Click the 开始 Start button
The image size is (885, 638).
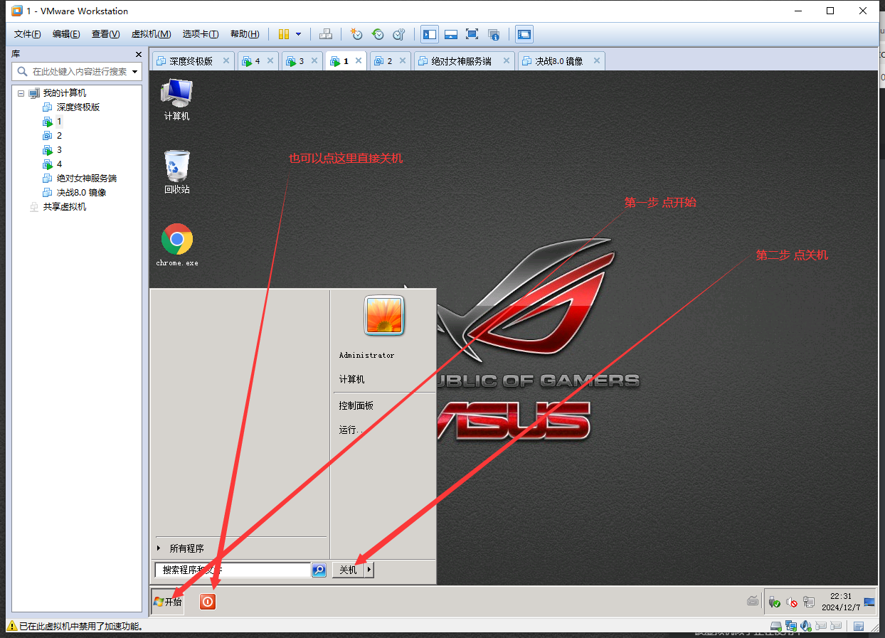[x=168, y=602]
